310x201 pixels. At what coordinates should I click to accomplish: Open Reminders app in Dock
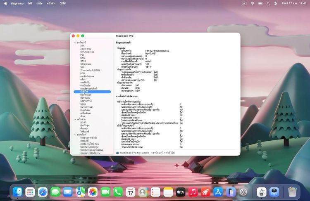(155, 192)
